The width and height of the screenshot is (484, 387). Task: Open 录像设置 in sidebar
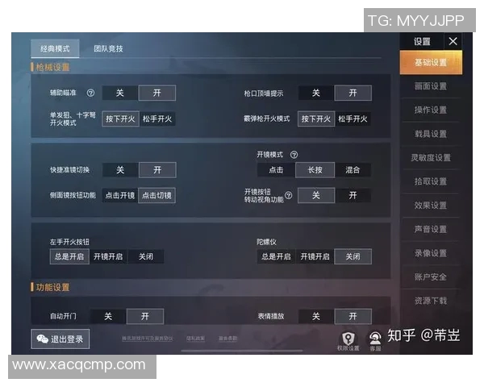431,253
